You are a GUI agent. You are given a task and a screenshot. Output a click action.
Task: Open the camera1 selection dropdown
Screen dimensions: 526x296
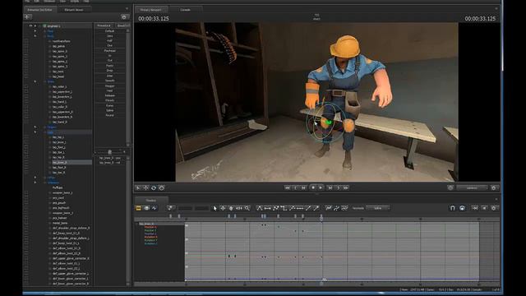click(472, 188)
